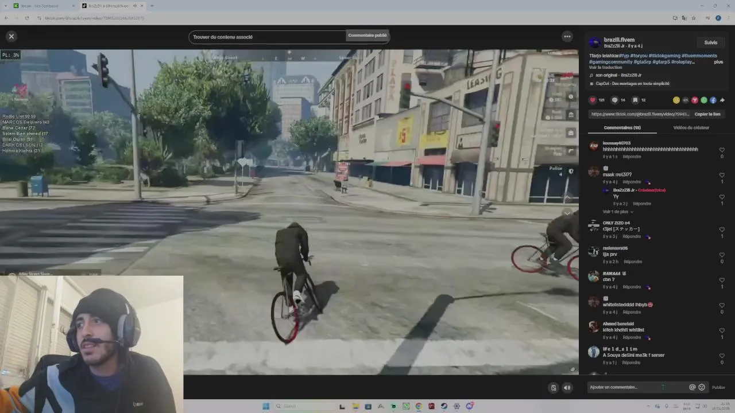
Task: Get the embed code icon
Action: [686, 100]
